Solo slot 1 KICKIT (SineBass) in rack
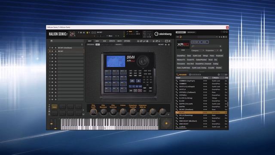Screen dimensions: 275x155 (x=55, y=48)
